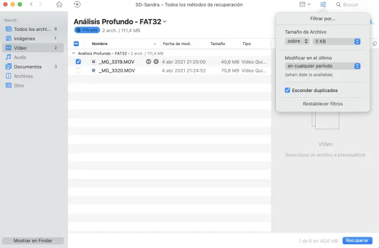Open the 'sobre' size comparison dropdown
This screenshot has height=248, width=379.
[x=297, y=41]
